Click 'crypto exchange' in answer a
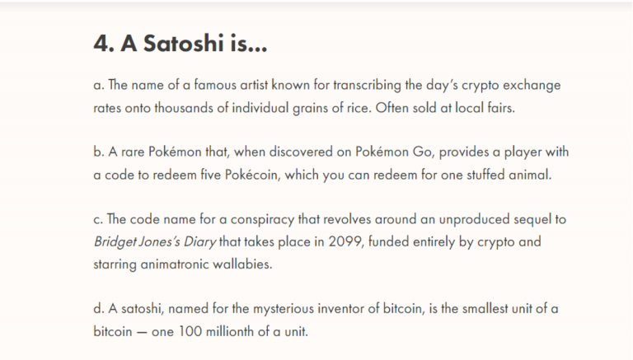 (511, 85)
